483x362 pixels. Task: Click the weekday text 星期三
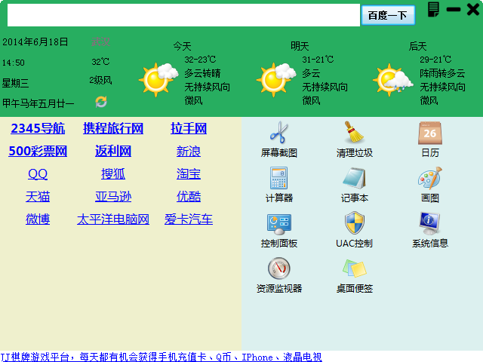tap(15, 83)
